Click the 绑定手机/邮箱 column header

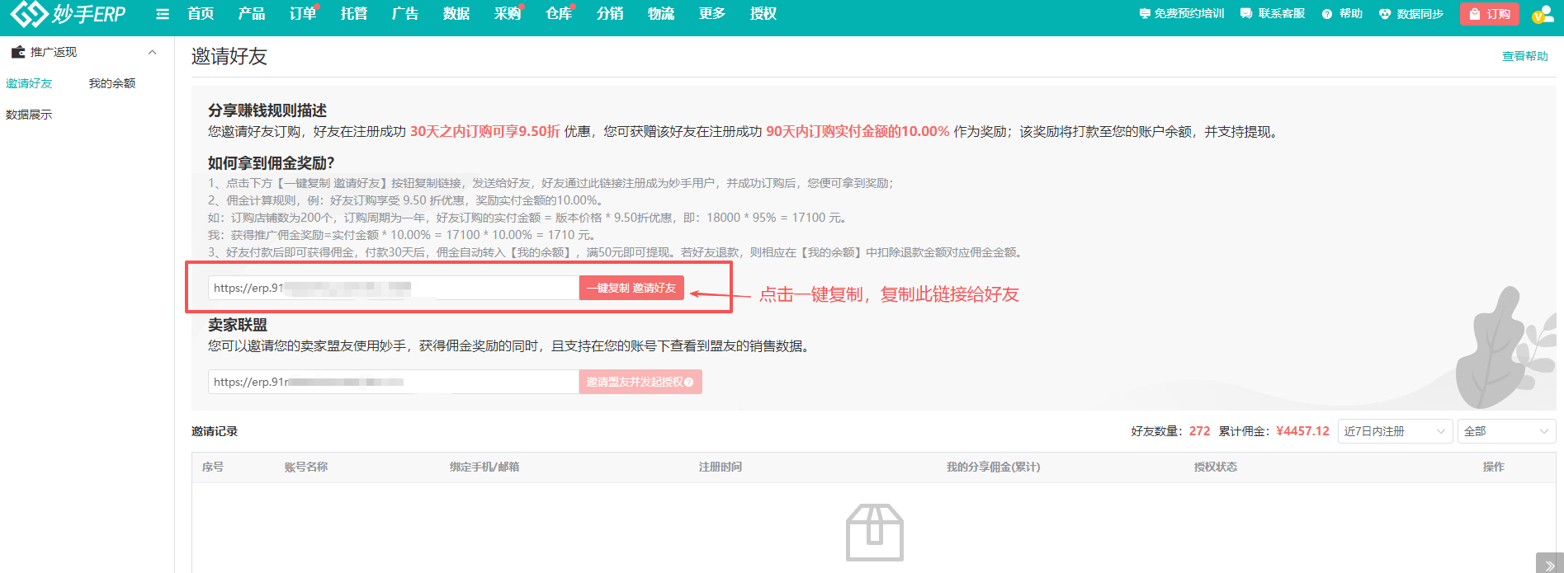coord(484,467)
